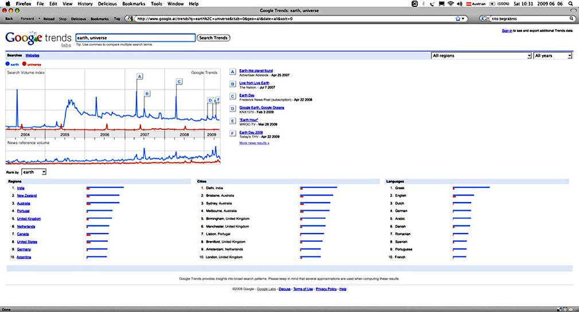The image size is (579, 312).
Task: Switch to the Websites tab
Action: coord(32,56)
